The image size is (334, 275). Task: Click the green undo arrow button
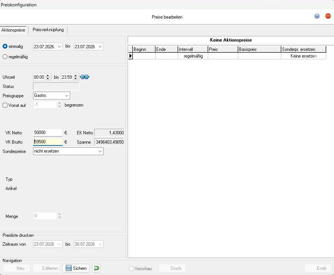(96, 268)
